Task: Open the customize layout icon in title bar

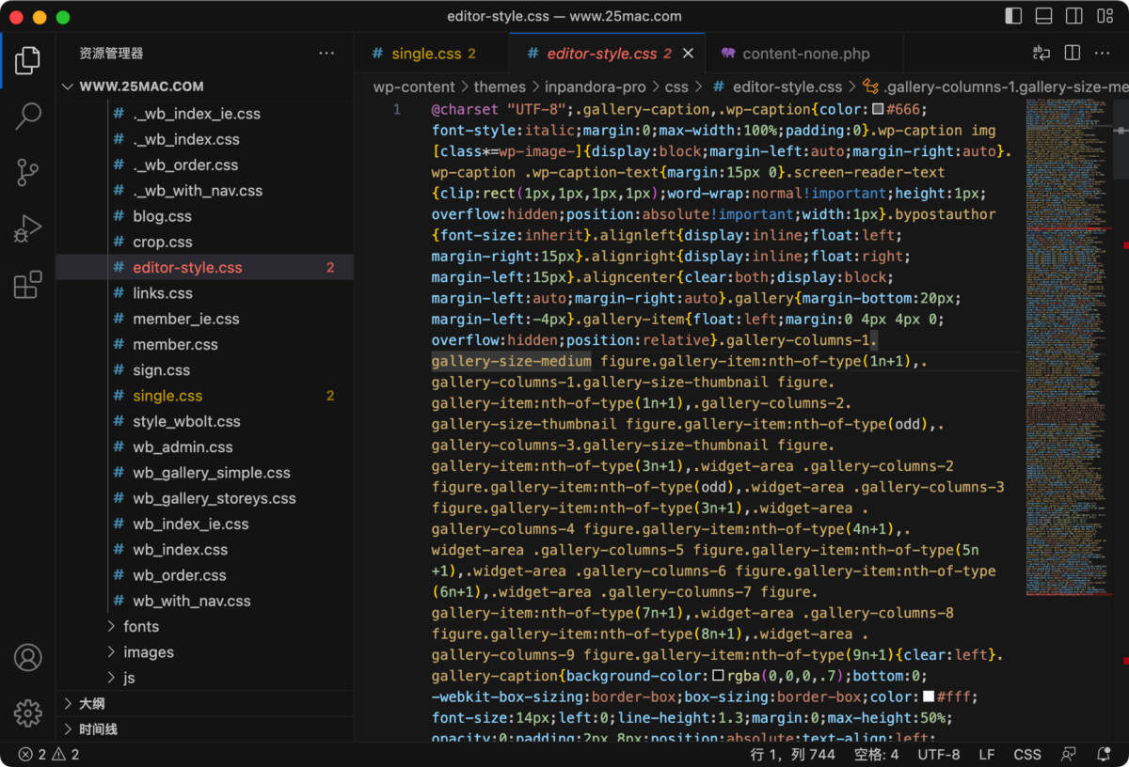Action: pos(1104,16)
